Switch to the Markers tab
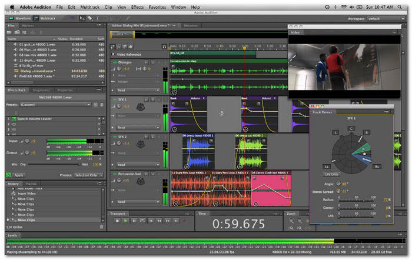The width and height of the screenshot is (412, 260). pos(28,25)
